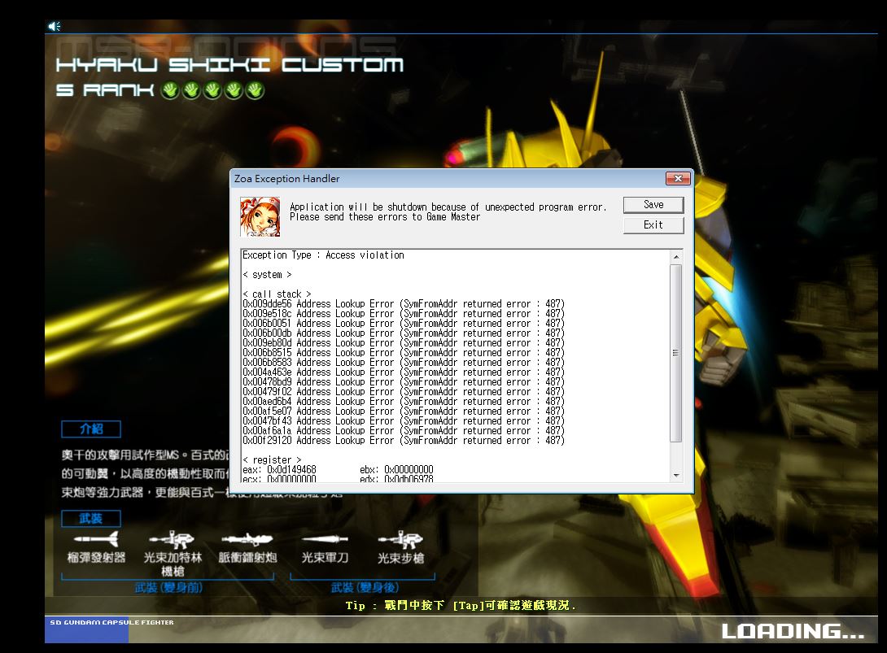
Task: Click the "< system >" heading line
Action: tap(267, 275)
